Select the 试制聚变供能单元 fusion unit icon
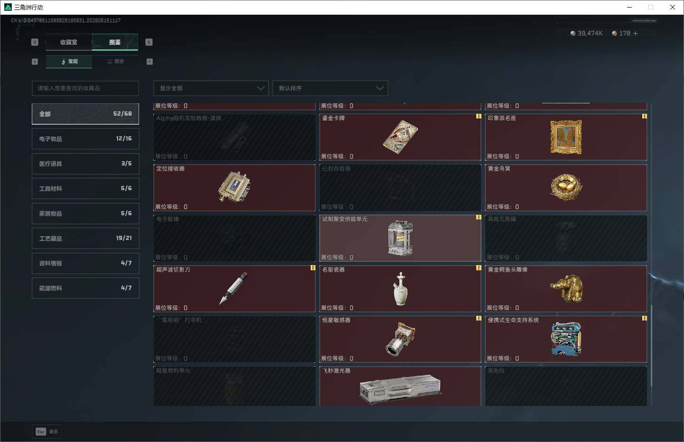The height and width of the screenshot is (442, 684). click(x=400, y=238)
